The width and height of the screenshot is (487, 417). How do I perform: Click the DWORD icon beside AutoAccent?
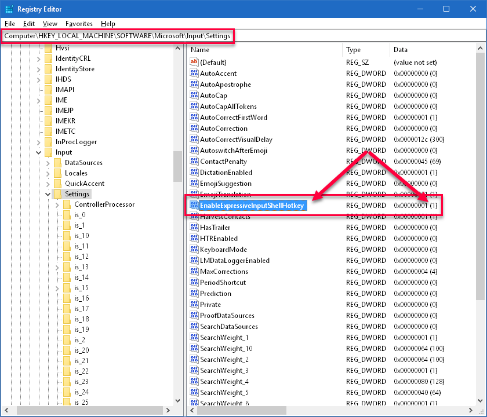click(194, 73)
